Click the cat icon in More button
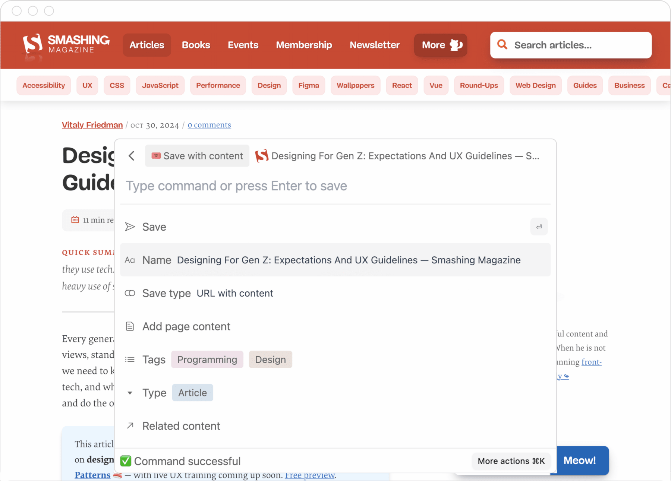Viewport: 671px width, 481px height. (456, 45)
